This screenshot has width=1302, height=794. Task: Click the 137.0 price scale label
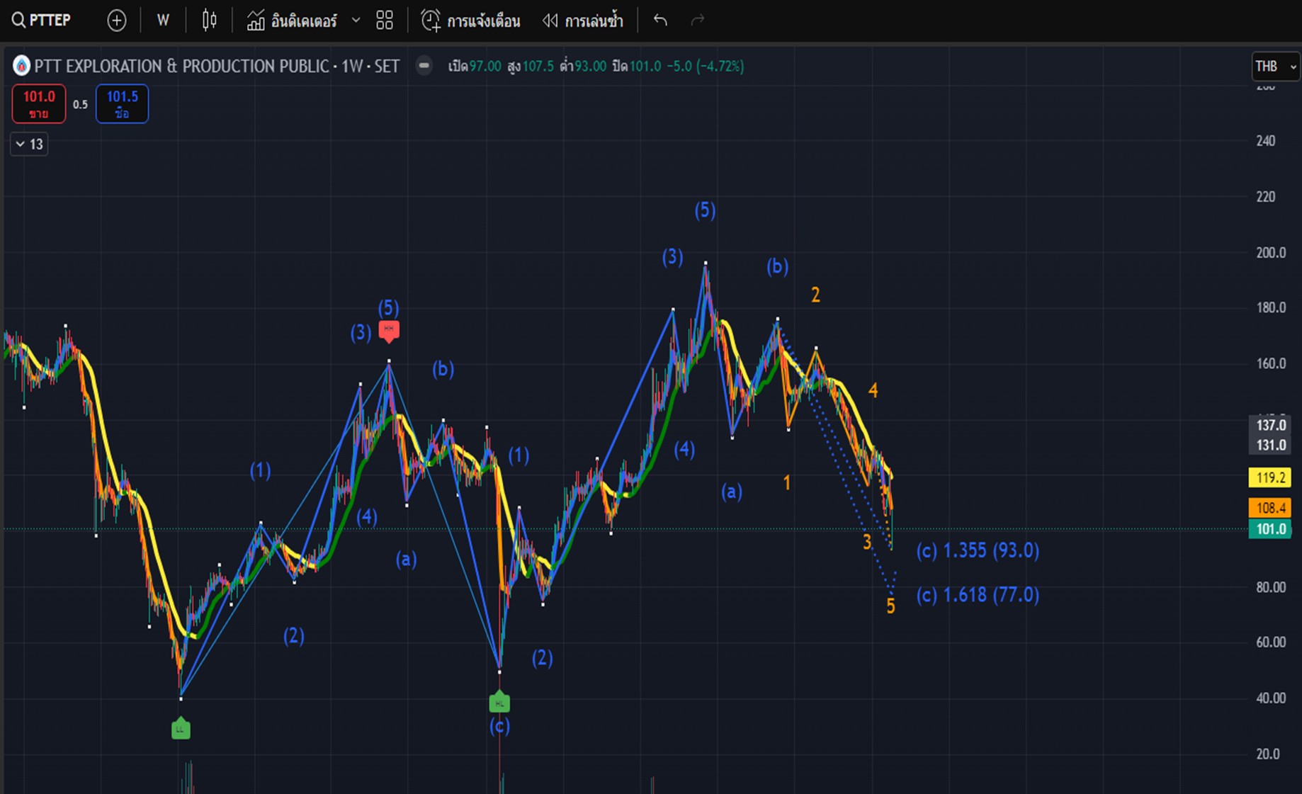1270,425
